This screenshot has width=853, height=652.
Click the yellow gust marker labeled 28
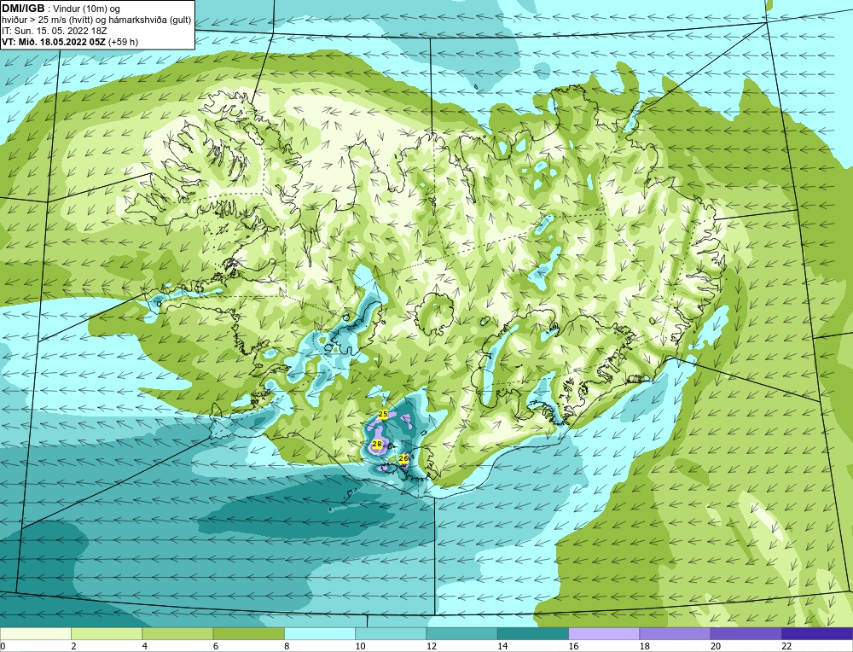pyautogui.click(x=376, y=445)
